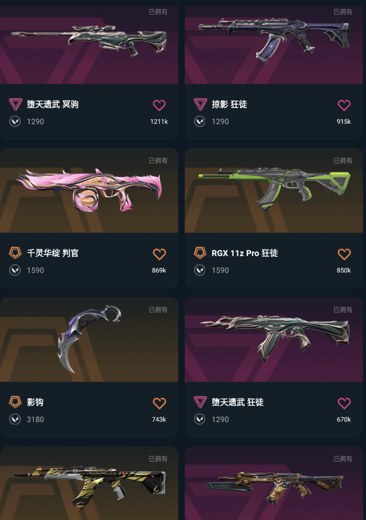Viewport: 366px width, 520px height.
Task: Click pink tier icon beside 掠影 狂徒
Action: (200, 104)
